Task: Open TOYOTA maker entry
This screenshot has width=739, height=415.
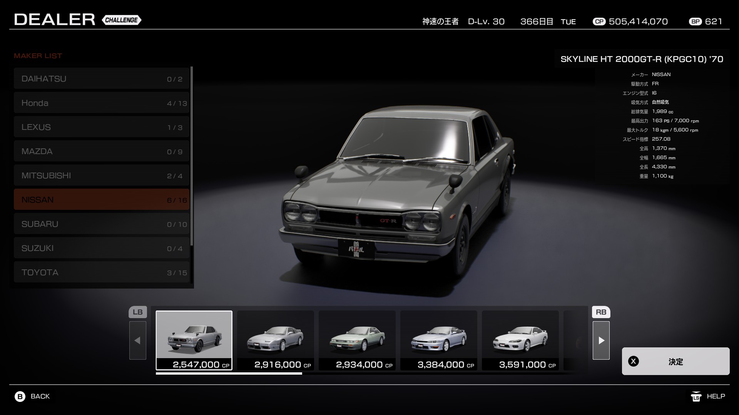Action: pos(102,272)
